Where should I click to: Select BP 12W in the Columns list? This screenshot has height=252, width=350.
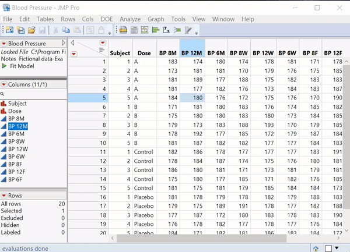[x=17, y=149]
